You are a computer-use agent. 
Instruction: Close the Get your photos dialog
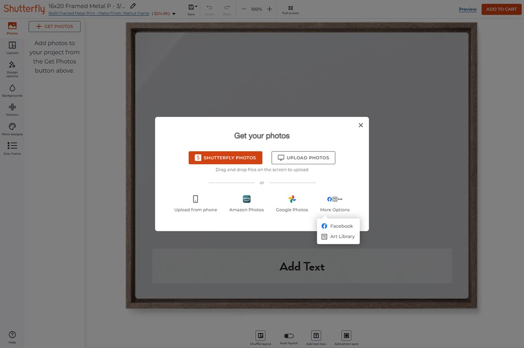coord(361,125)
